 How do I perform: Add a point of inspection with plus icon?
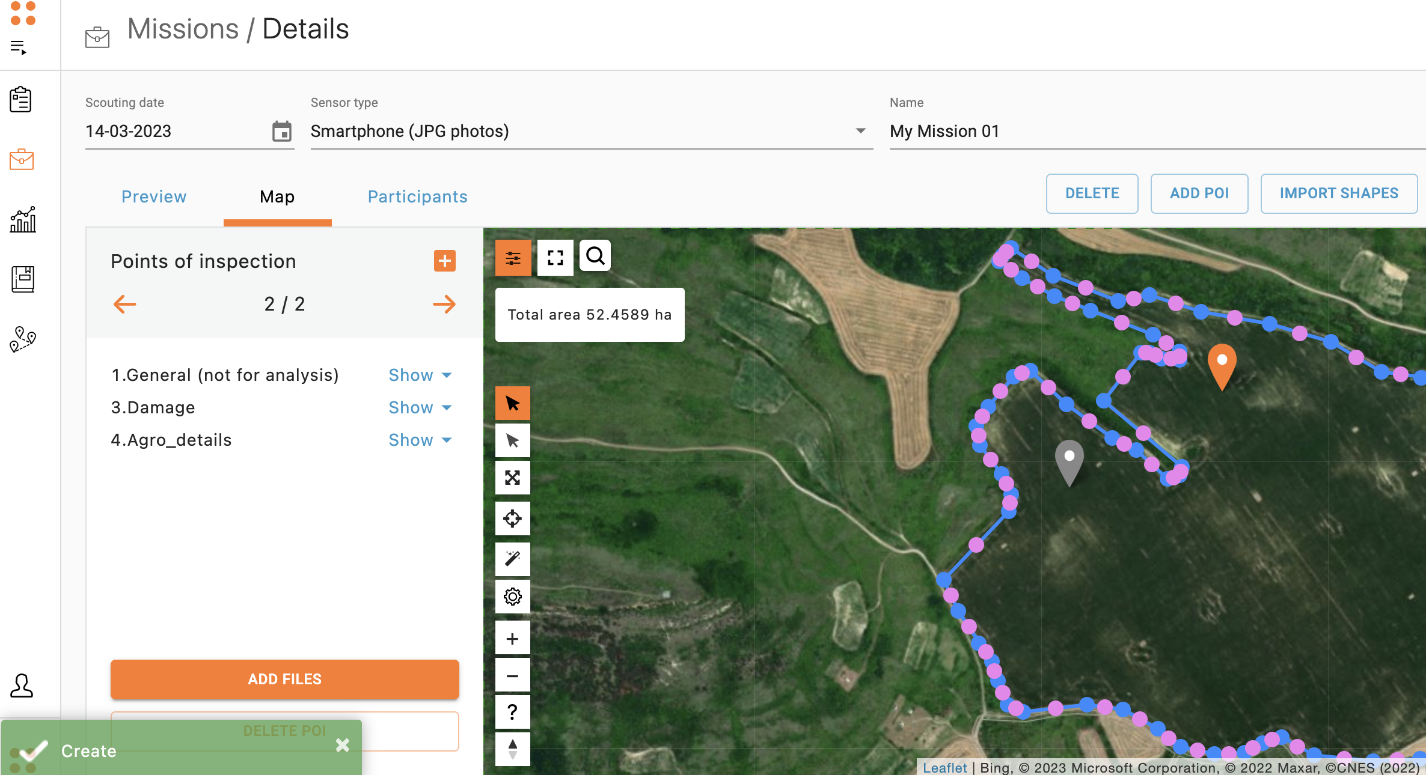click(x=445, y=261)
